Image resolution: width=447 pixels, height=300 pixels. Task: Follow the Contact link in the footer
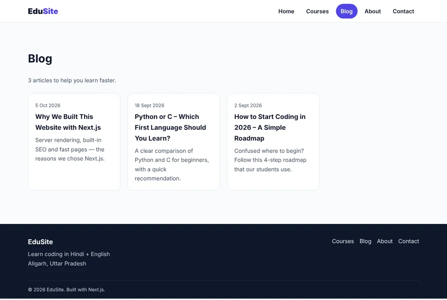tap(409, 241)
